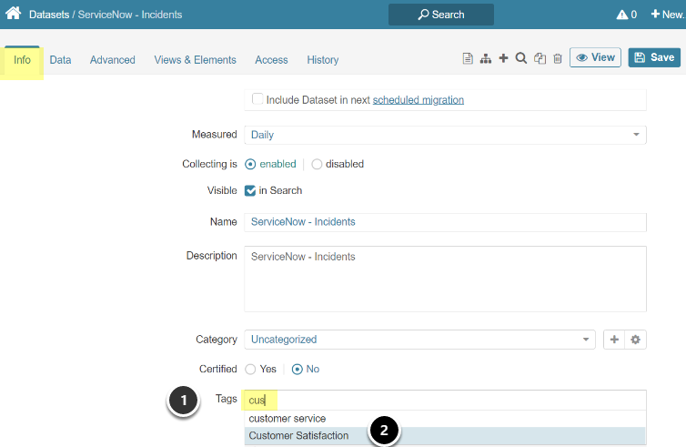Expand the Measured Daily dropdown
This screenshot has width=686, height=447.
click(446, 135)
